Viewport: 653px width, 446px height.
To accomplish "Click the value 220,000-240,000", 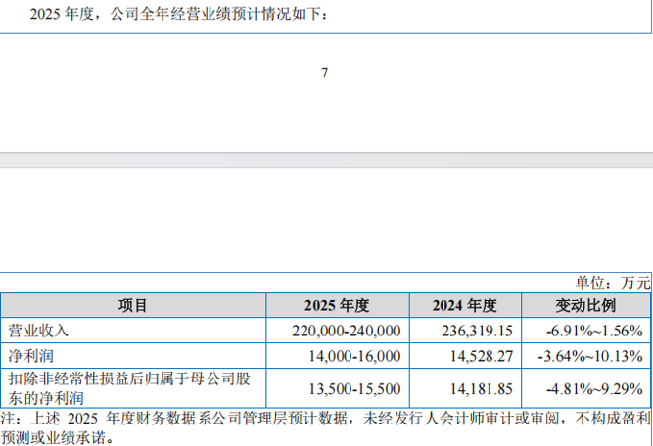I will point(347,332).
